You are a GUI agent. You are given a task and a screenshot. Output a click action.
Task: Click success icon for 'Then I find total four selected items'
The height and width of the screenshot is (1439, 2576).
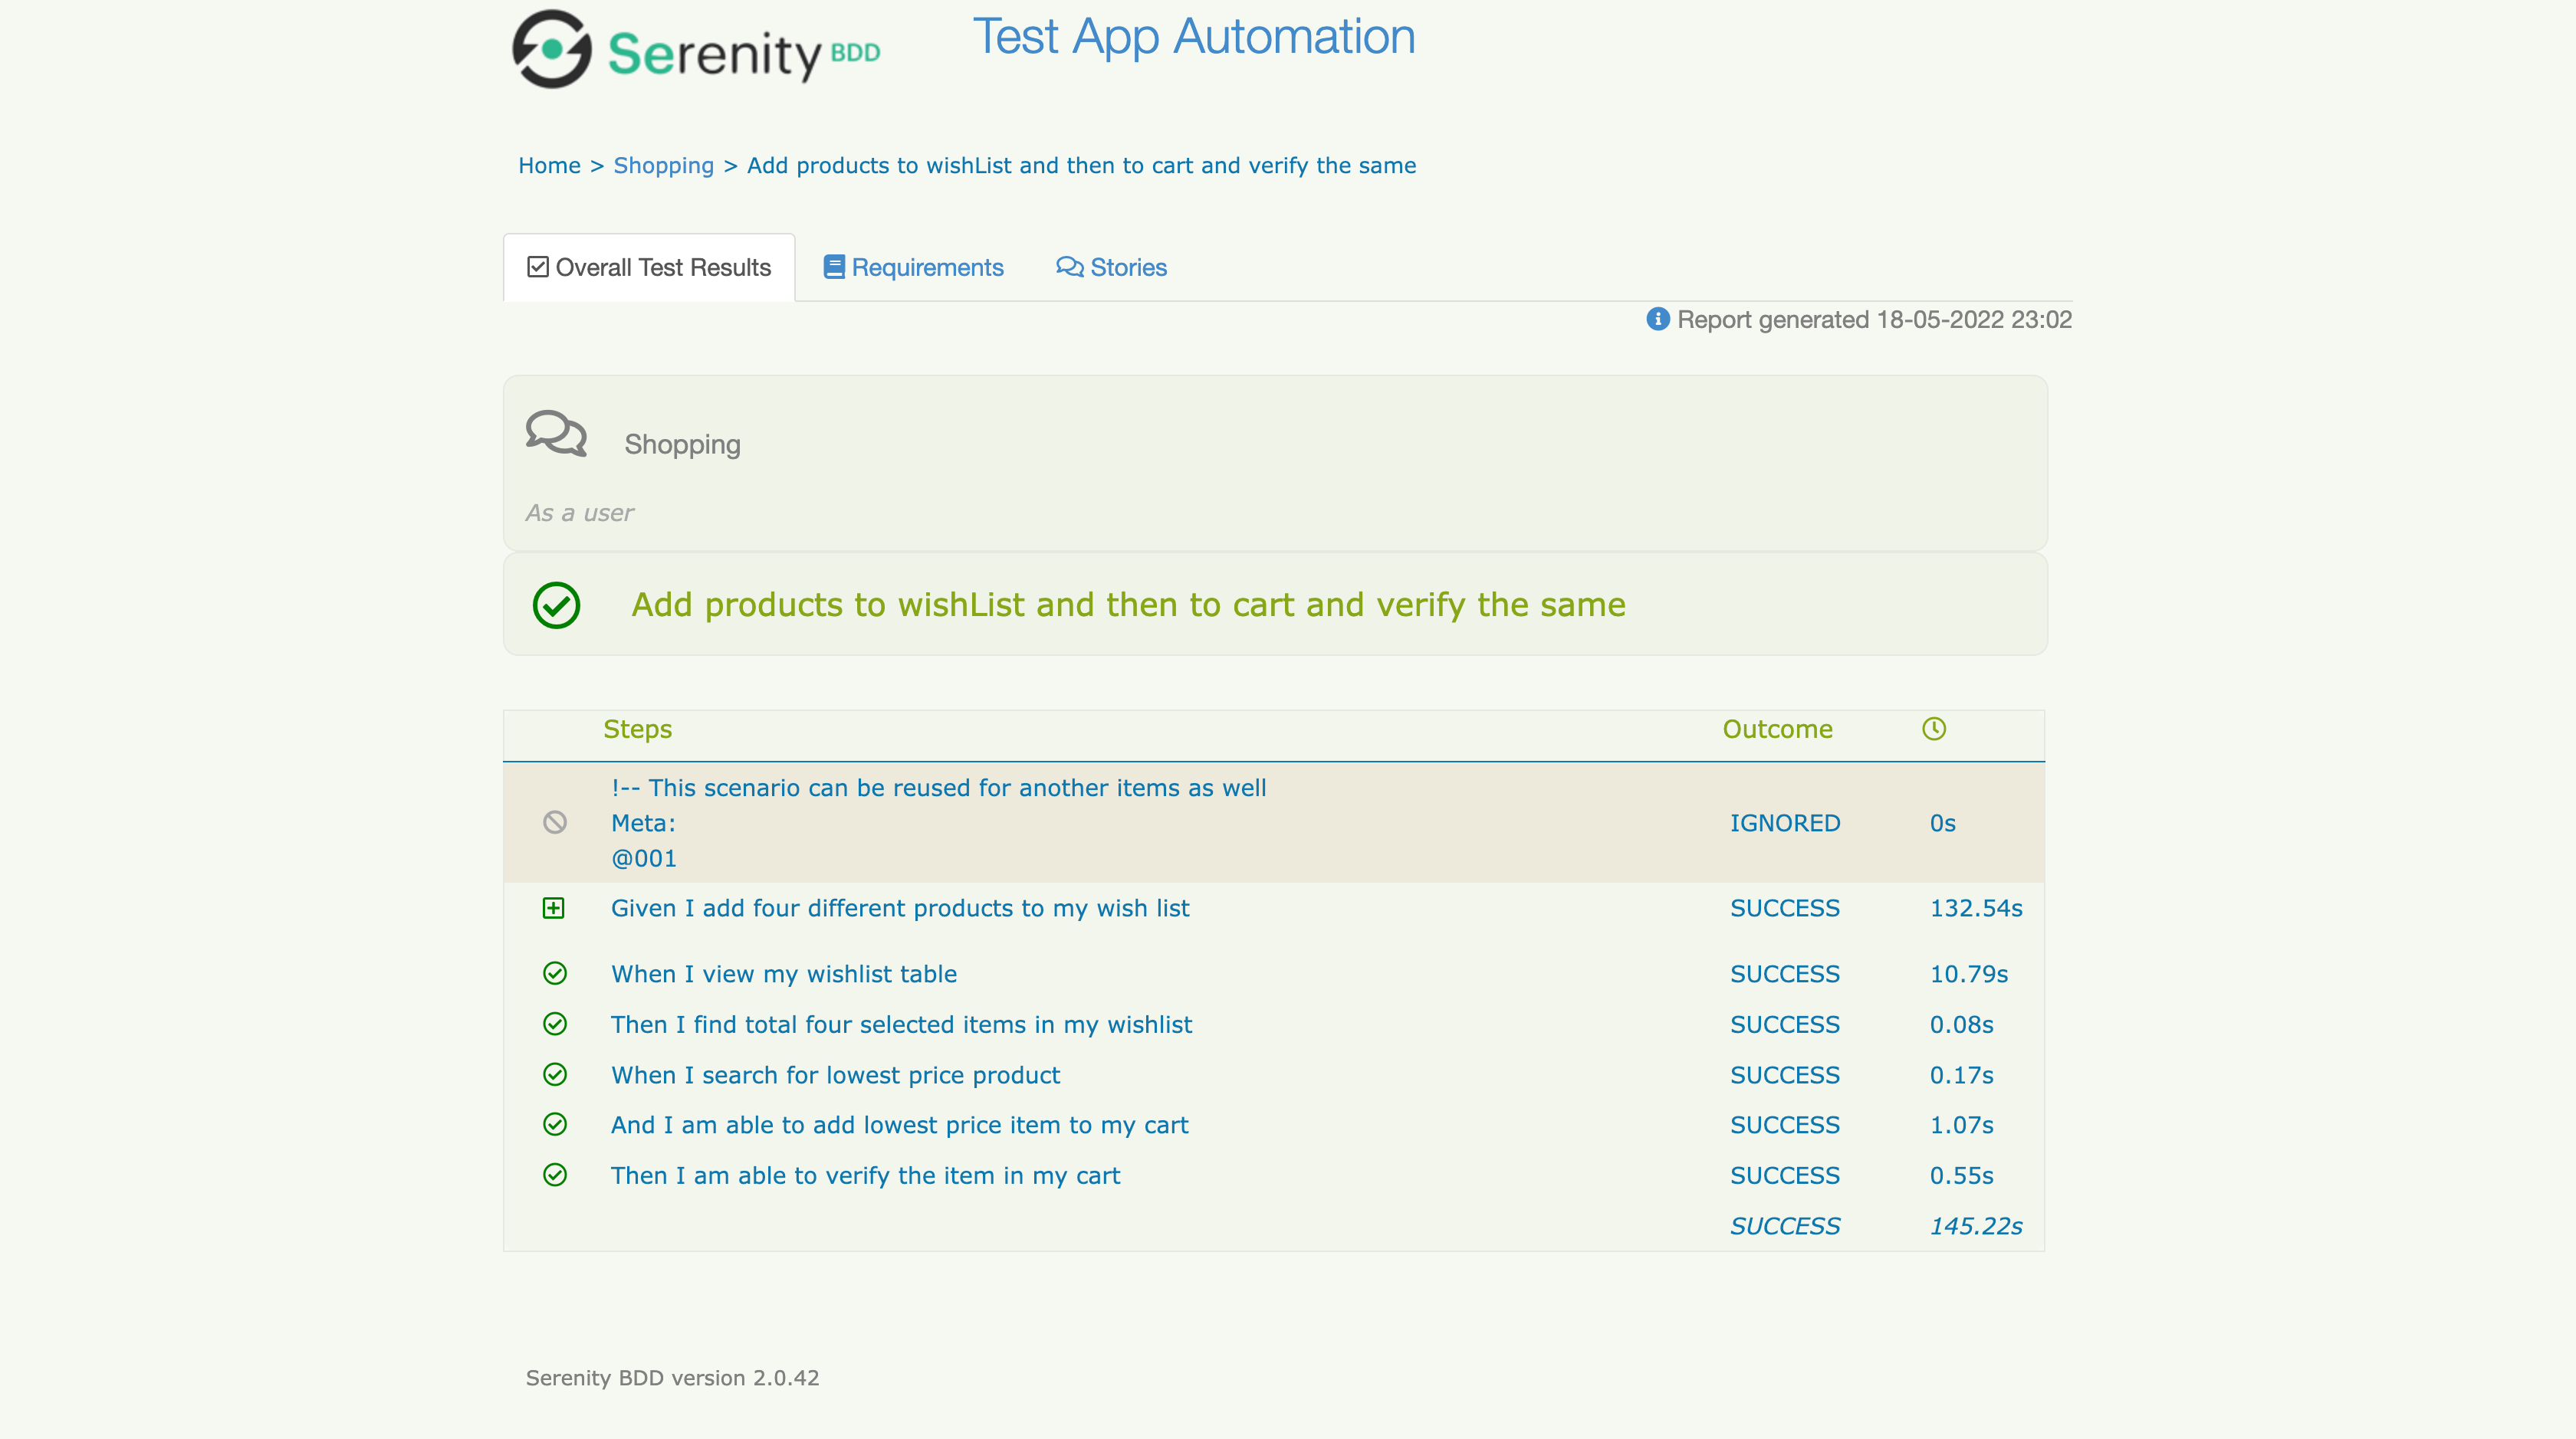coord(555,1024)
